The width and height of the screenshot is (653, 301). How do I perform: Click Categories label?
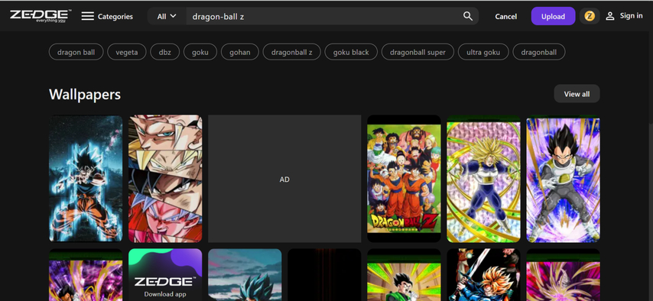[x=115, y=17]
